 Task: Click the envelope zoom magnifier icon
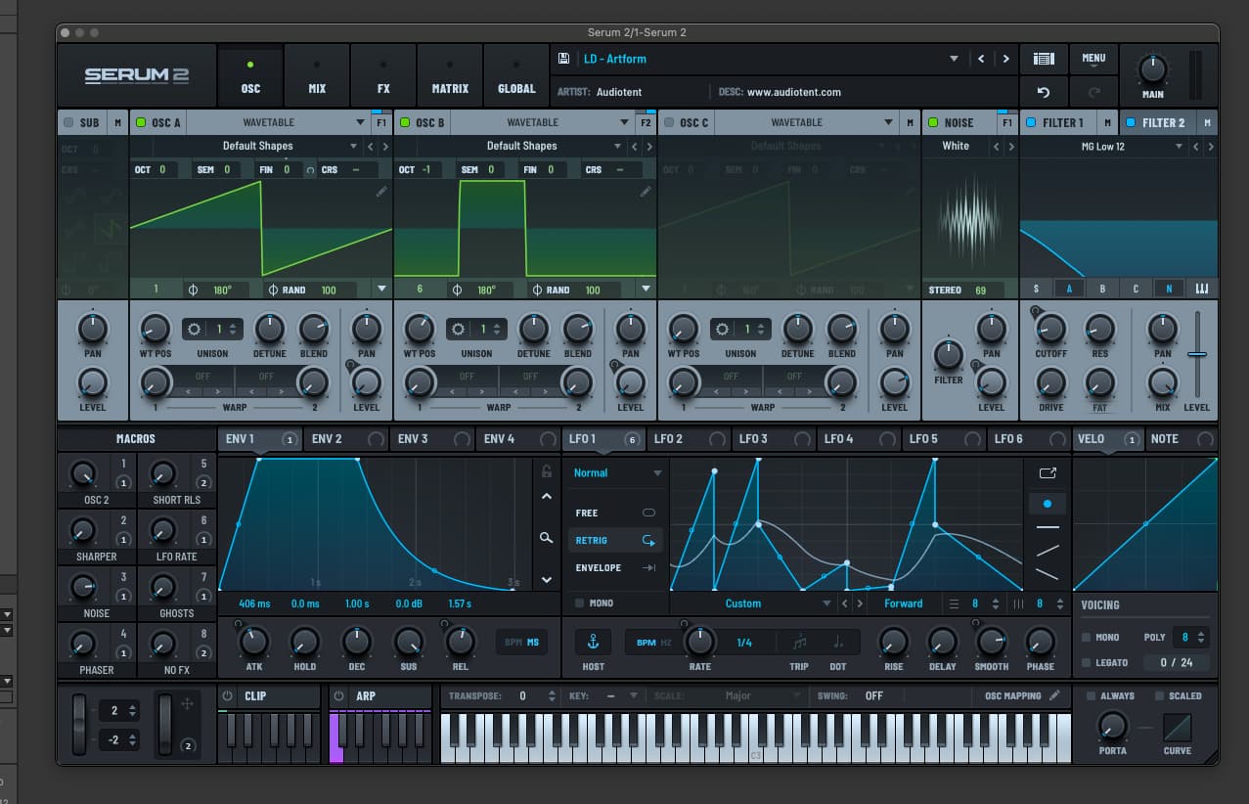click(x=547, y=537)
